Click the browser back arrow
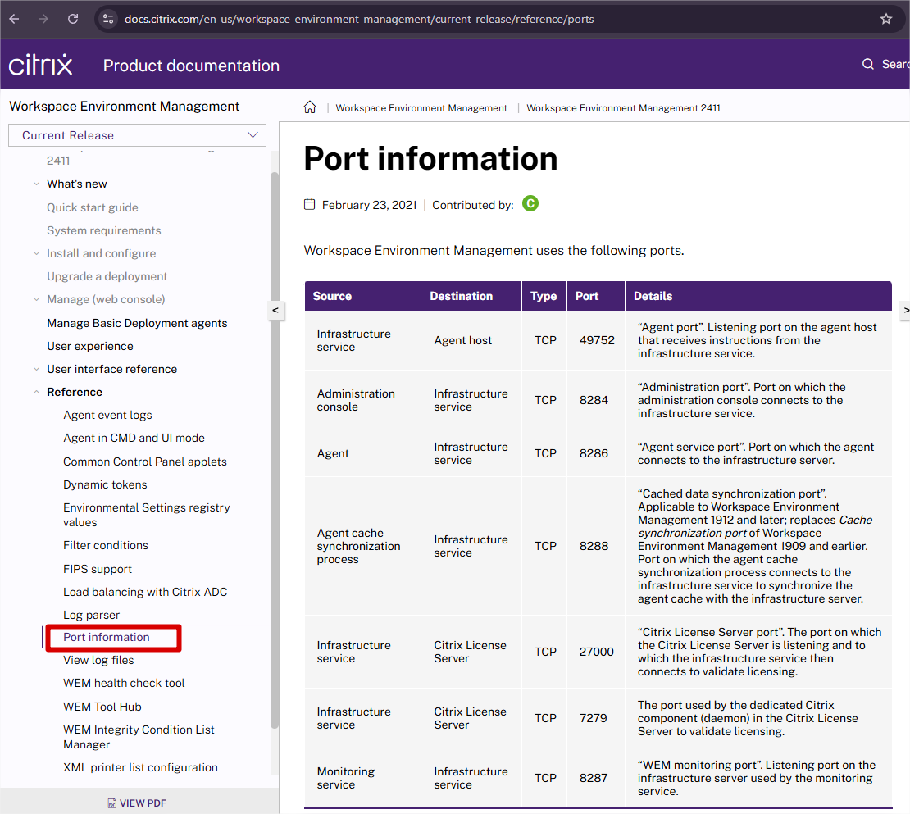 point(15,19)
